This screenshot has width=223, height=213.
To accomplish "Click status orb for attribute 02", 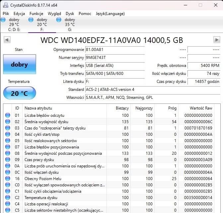I will pyautogui.click(x=8, y=121).
